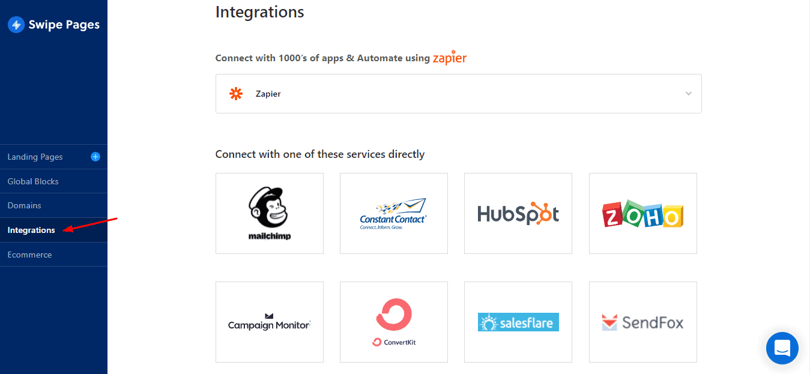Click the orange Zapier asterisk icon
The image size is (810, 374).
click(236, 94)
